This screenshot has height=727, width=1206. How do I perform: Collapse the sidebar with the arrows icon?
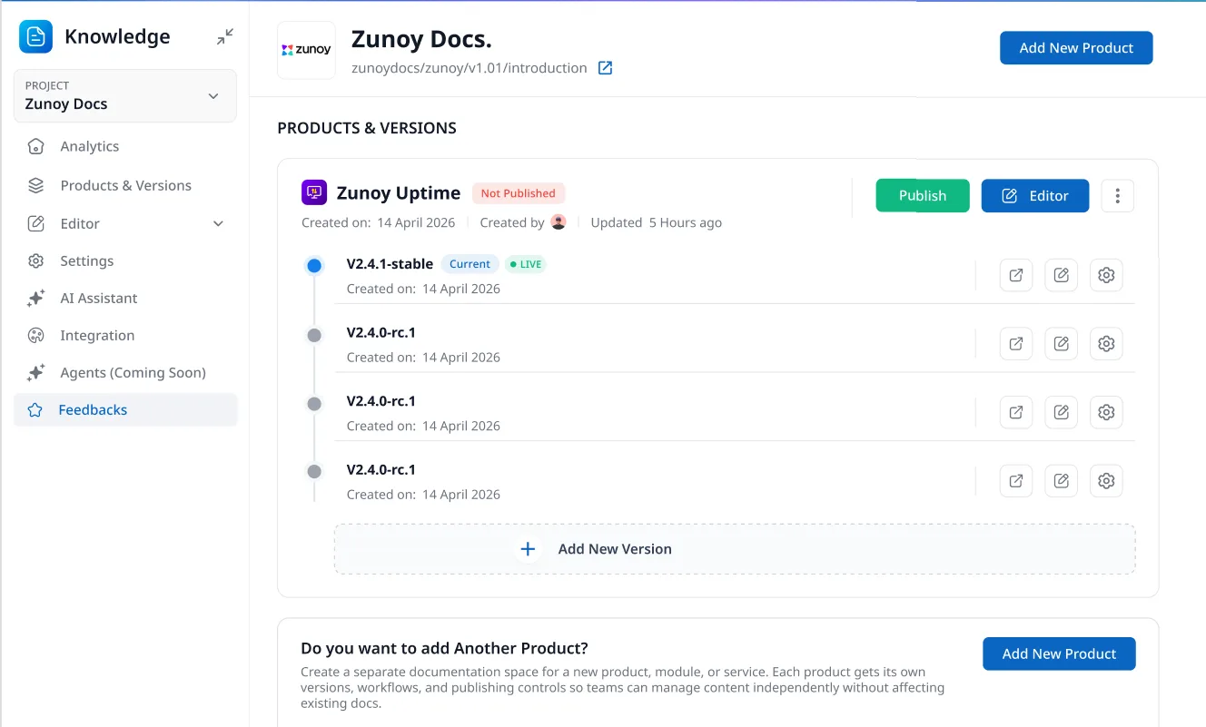pyautogui.click(x=225, y=36)
